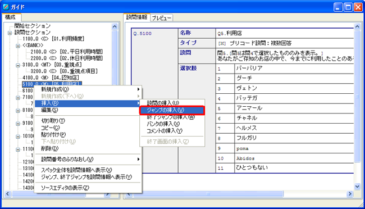
Task: Collapse the 設問セクション tree node
Action: pyautogui.click(x=10, y=33)
